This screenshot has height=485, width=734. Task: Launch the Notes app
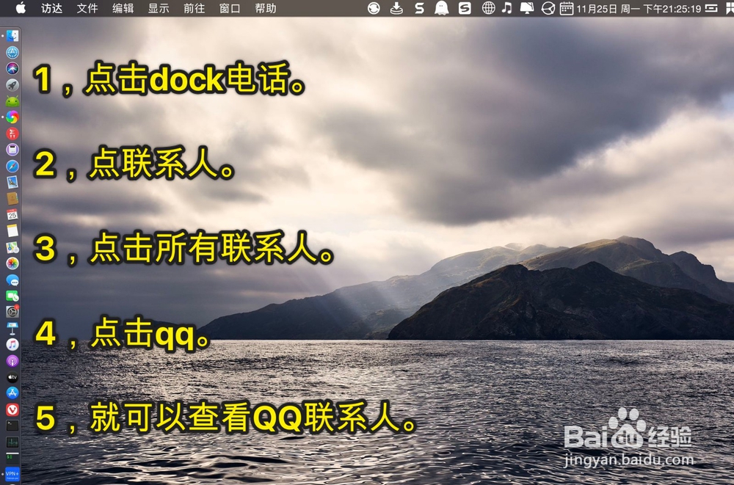[x=11, y=230]
